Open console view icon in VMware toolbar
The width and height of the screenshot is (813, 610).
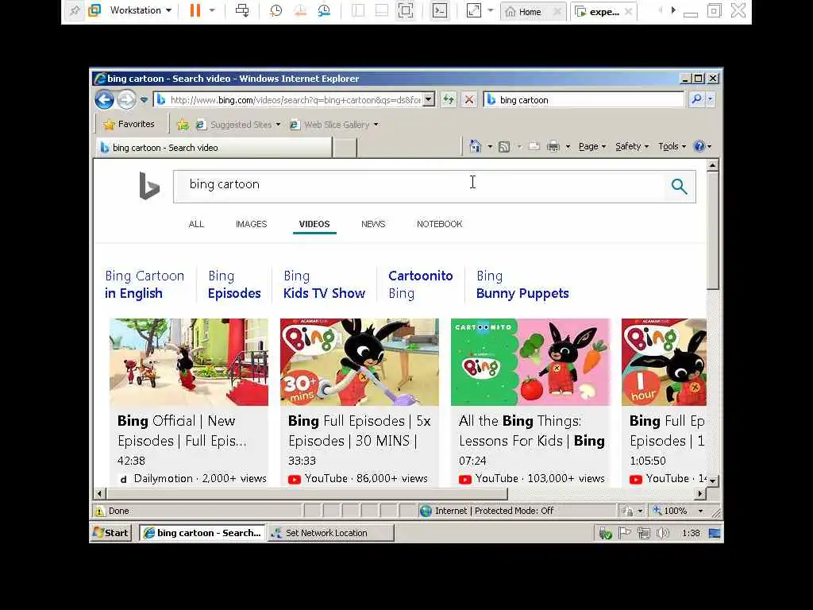[x=440, y=10]
